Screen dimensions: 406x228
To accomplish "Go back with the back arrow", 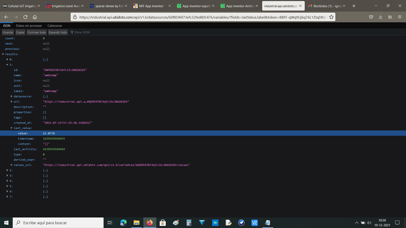I will [6, 17].
